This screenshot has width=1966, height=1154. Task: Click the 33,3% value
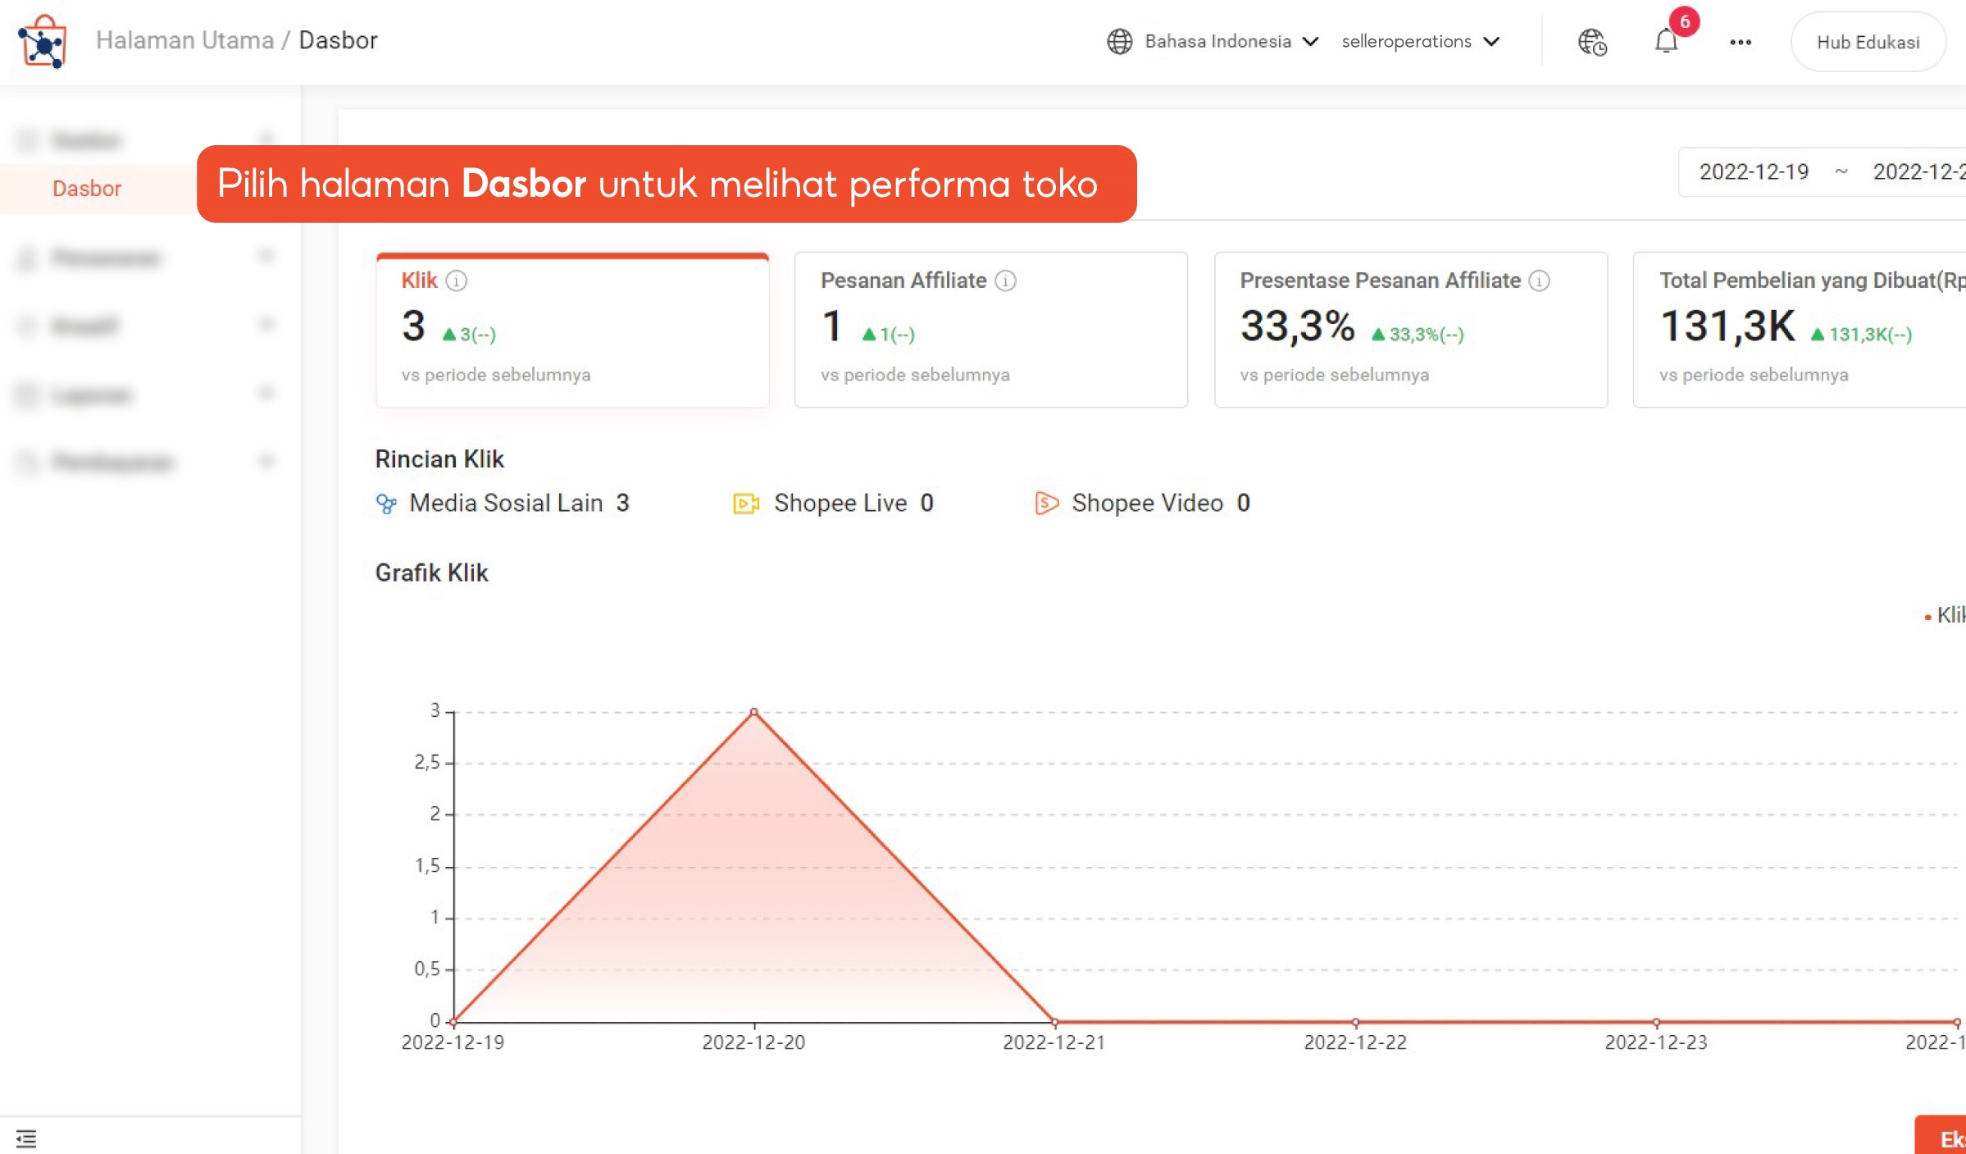tap(1297, 326)
